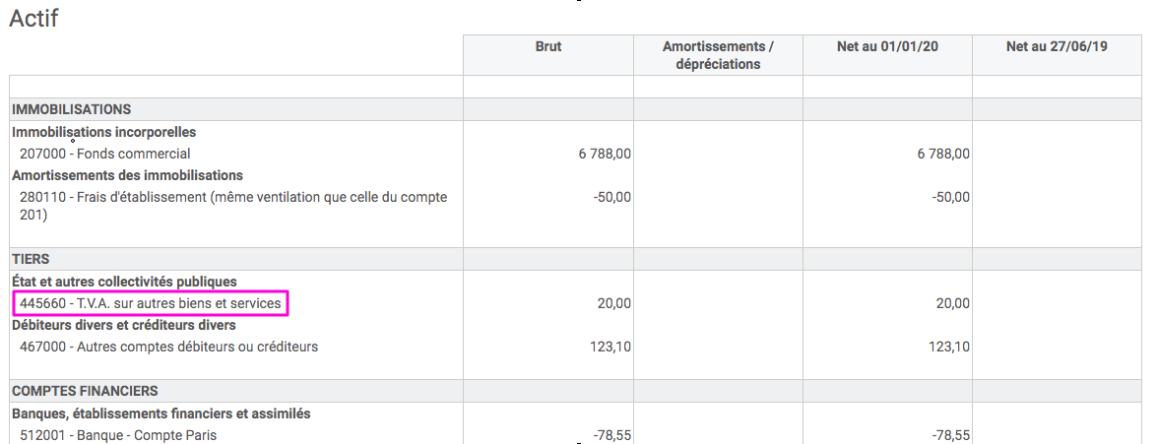The width and height of the screenshot is (1157, 444).
Task: Click the Amortissements / dépréciations column header
Action: [x=718, y=55]
